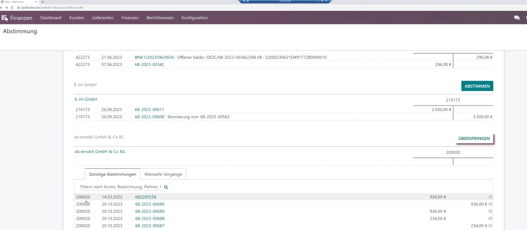This screenshot has width=527, height=230.
Task: Click the 3.500,00 € credit for 68-2023-00608
Action: [x=483, y=117]
